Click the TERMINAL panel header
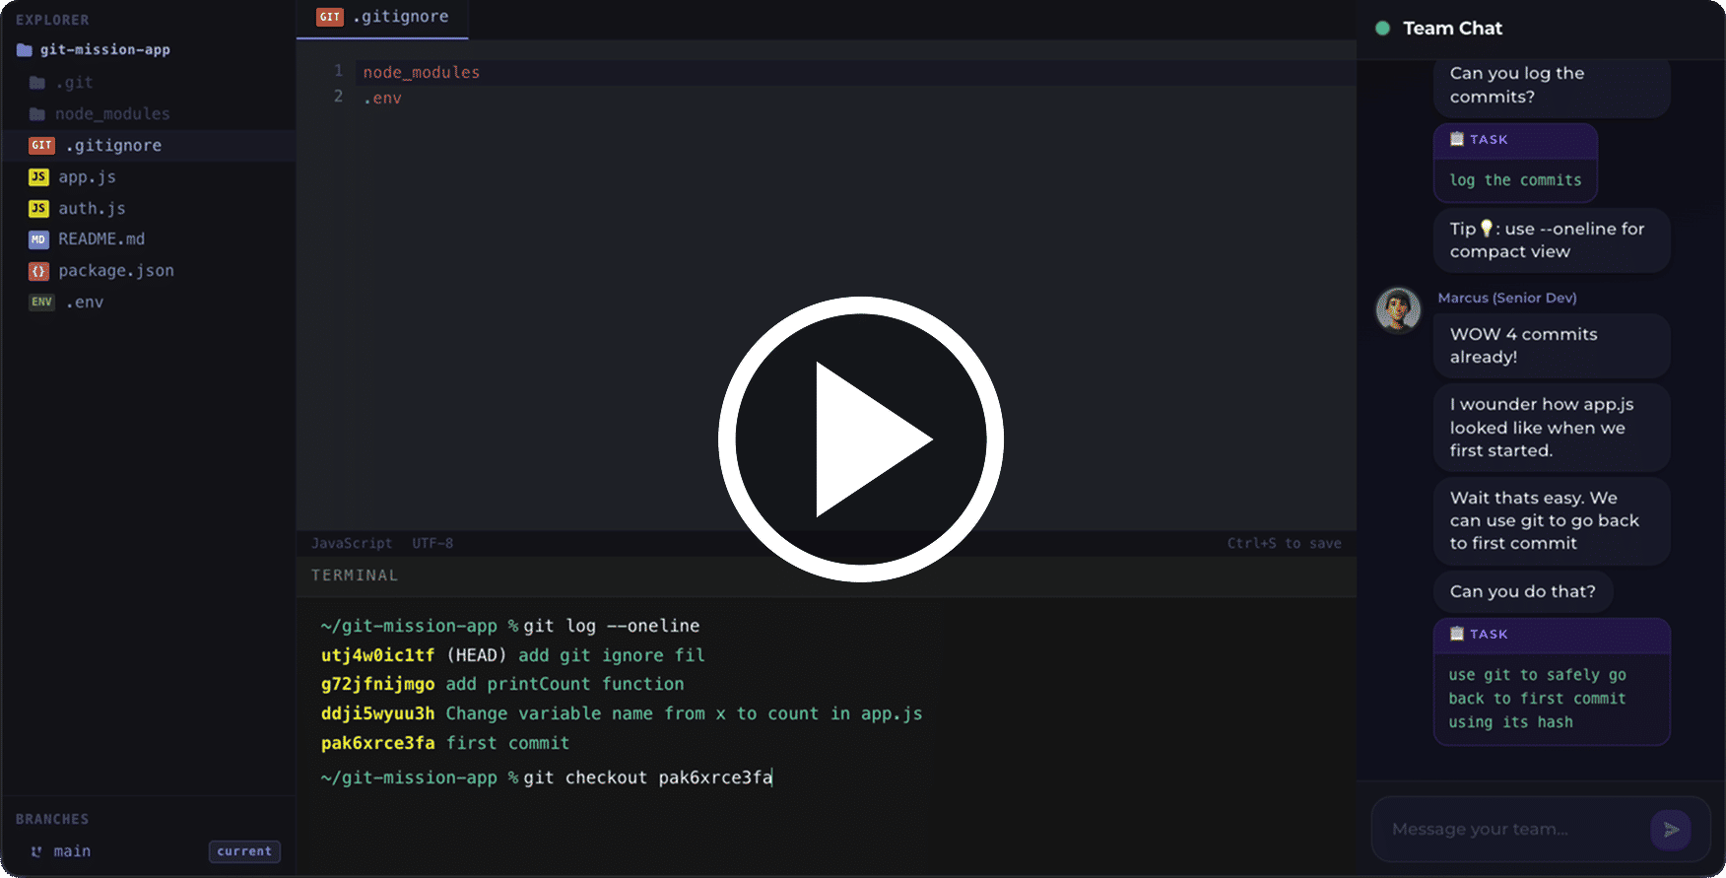The width and height of the screenshot is (1726, 878). 355,575
